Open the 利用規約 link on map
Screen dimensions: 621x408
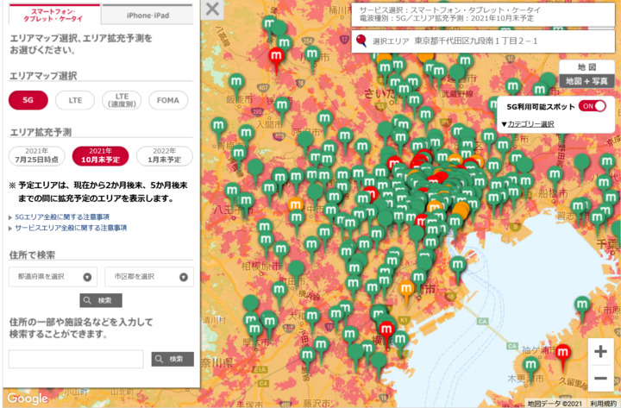click(604, 403)
